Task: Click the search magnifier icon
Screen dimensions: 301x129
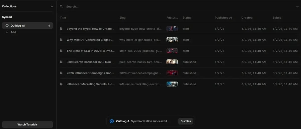Action: [x=61, y=6]
